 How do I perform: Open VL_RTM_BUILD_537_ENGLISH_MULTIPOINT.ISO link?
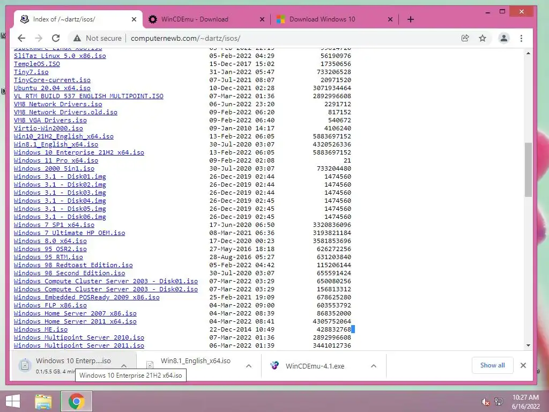pyautogui.click(x=88, y=96)
